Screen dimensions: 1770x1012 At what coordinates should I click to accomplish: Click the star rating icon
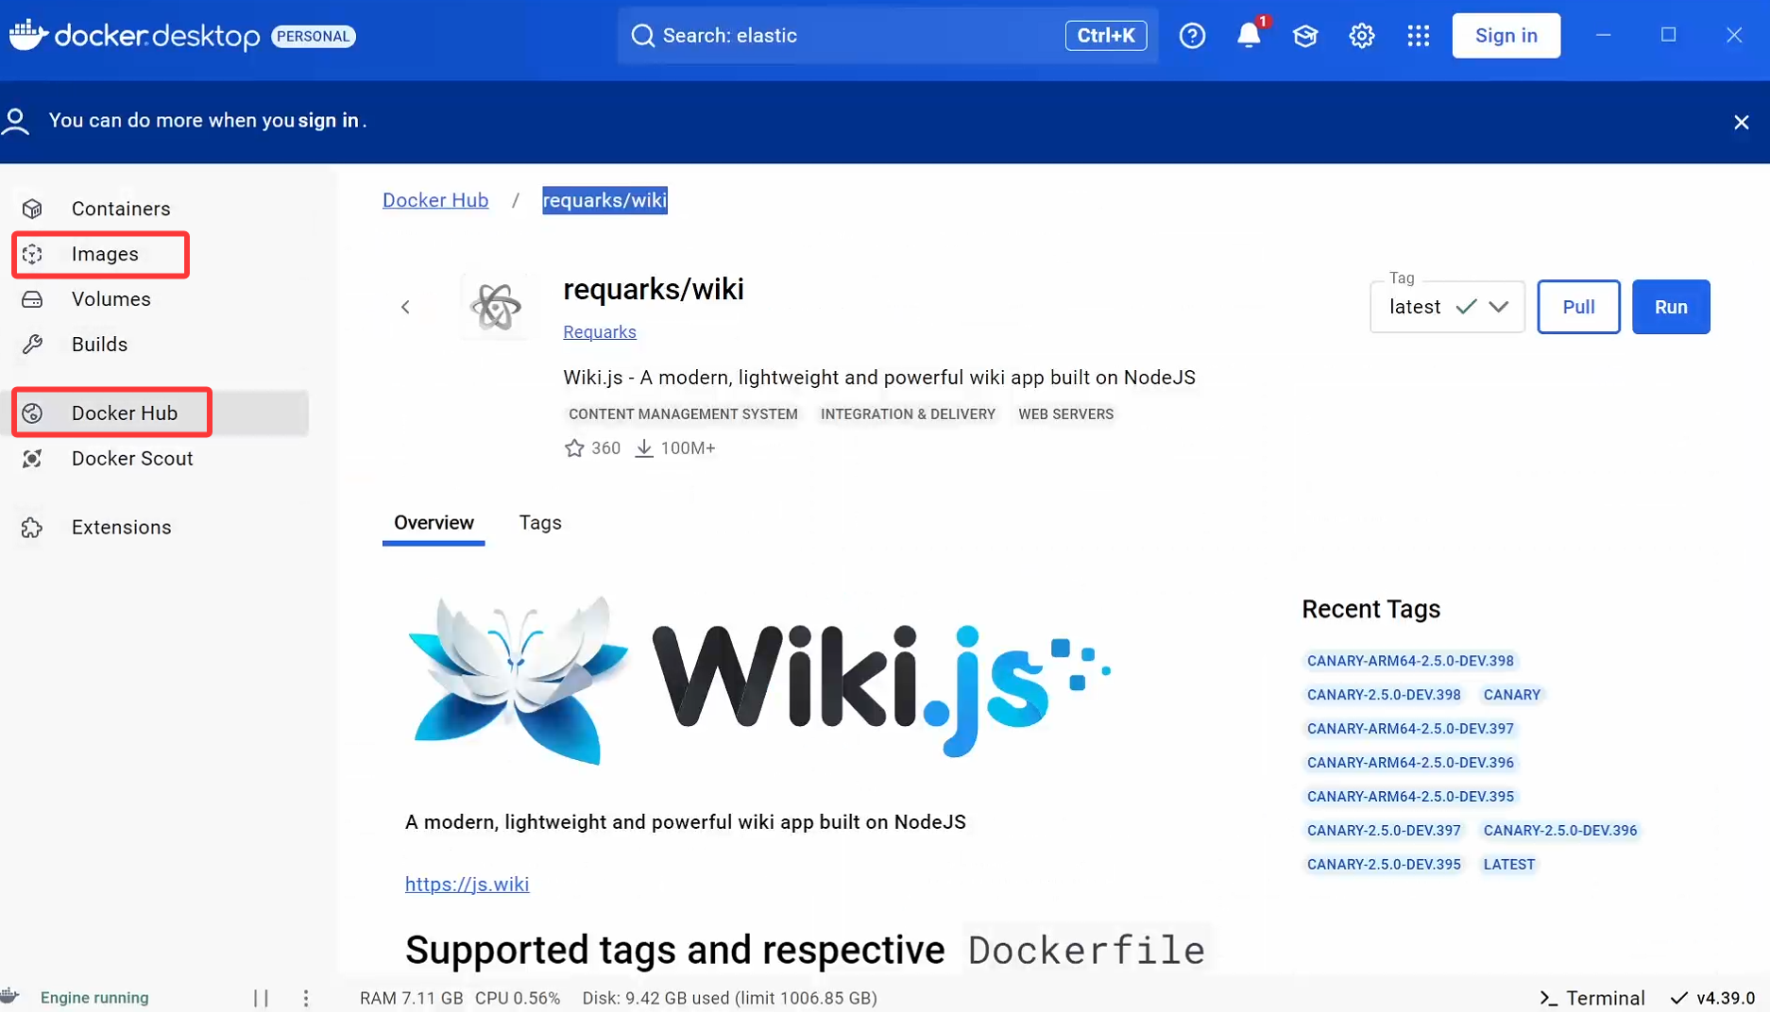coord(574,448)
